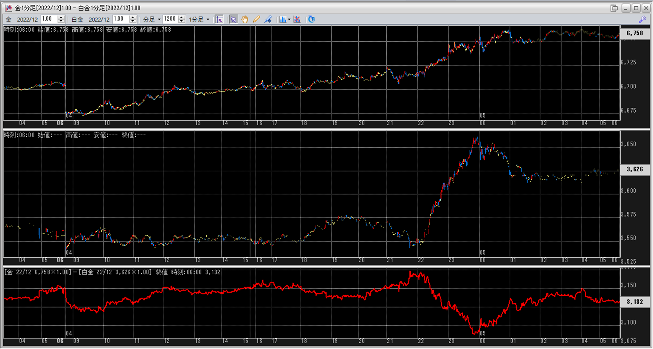Open the 1分足 interval dropdown
Screen dimensions: 653x349
click(x=208, y=20)
